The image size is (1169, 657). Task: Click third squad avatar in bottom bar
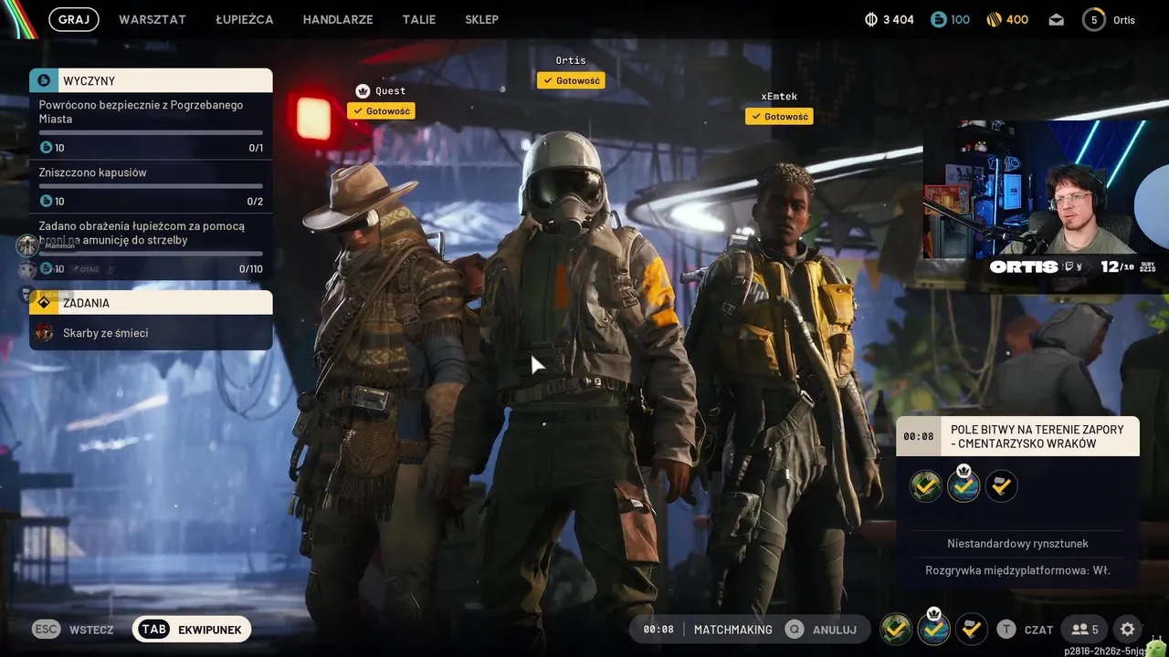click(971, 629)
